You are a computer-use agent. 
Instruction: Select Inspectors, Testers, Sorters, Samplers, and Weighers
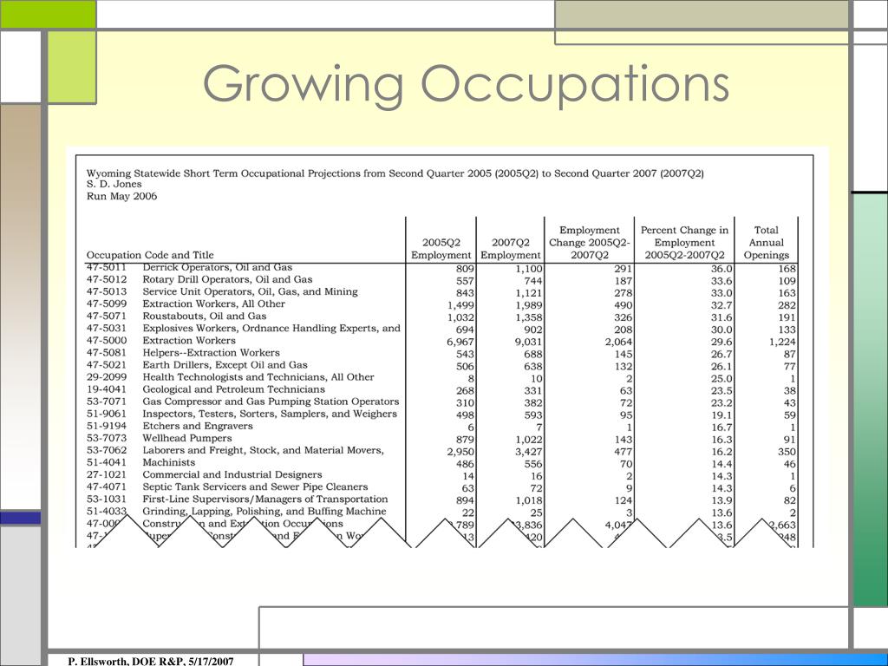pyautogui.click(x=270, y=414)
